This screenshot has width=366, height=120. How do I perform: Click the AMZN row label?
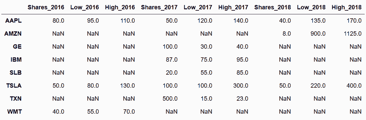13,34
